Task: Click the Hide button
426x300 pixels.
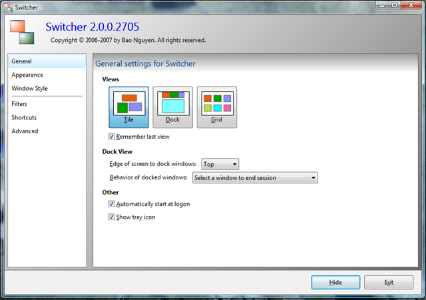Action: coord(335,283)
